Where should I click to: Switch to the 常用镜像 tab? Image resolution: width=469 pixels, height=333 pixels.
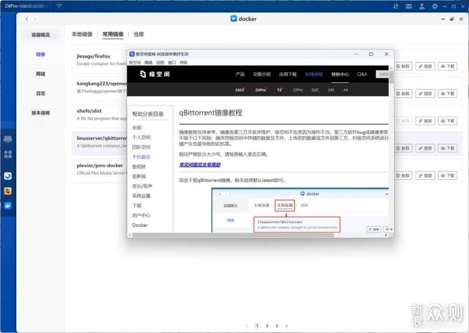(x=113, y=34)
